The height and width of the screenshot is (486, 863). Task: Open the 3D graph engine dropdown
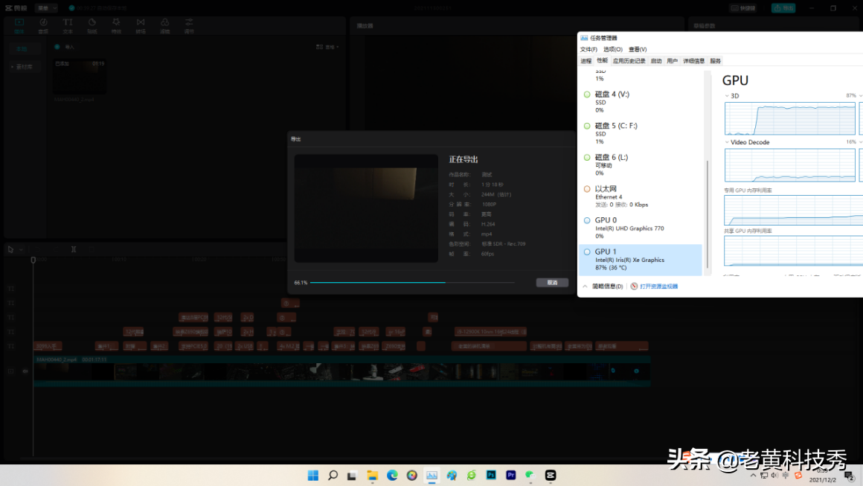(727, 96)
